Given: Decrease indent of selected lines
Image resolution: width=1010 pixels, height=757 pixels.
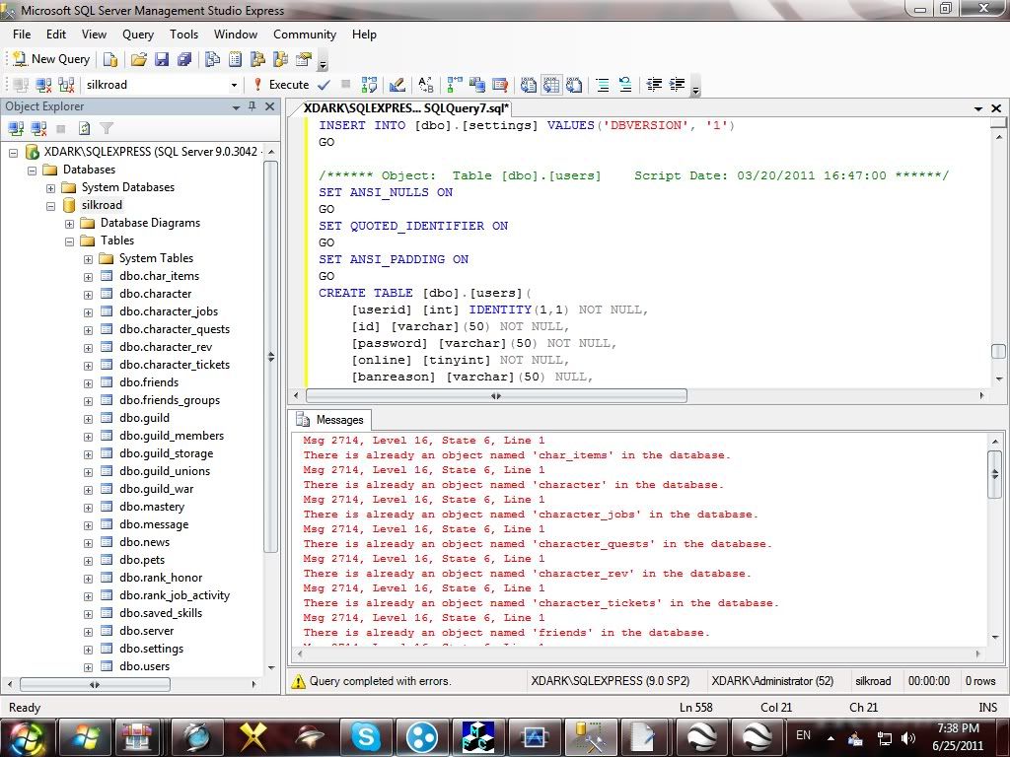Looking at the screenshot, I should [x=654, y=85].
